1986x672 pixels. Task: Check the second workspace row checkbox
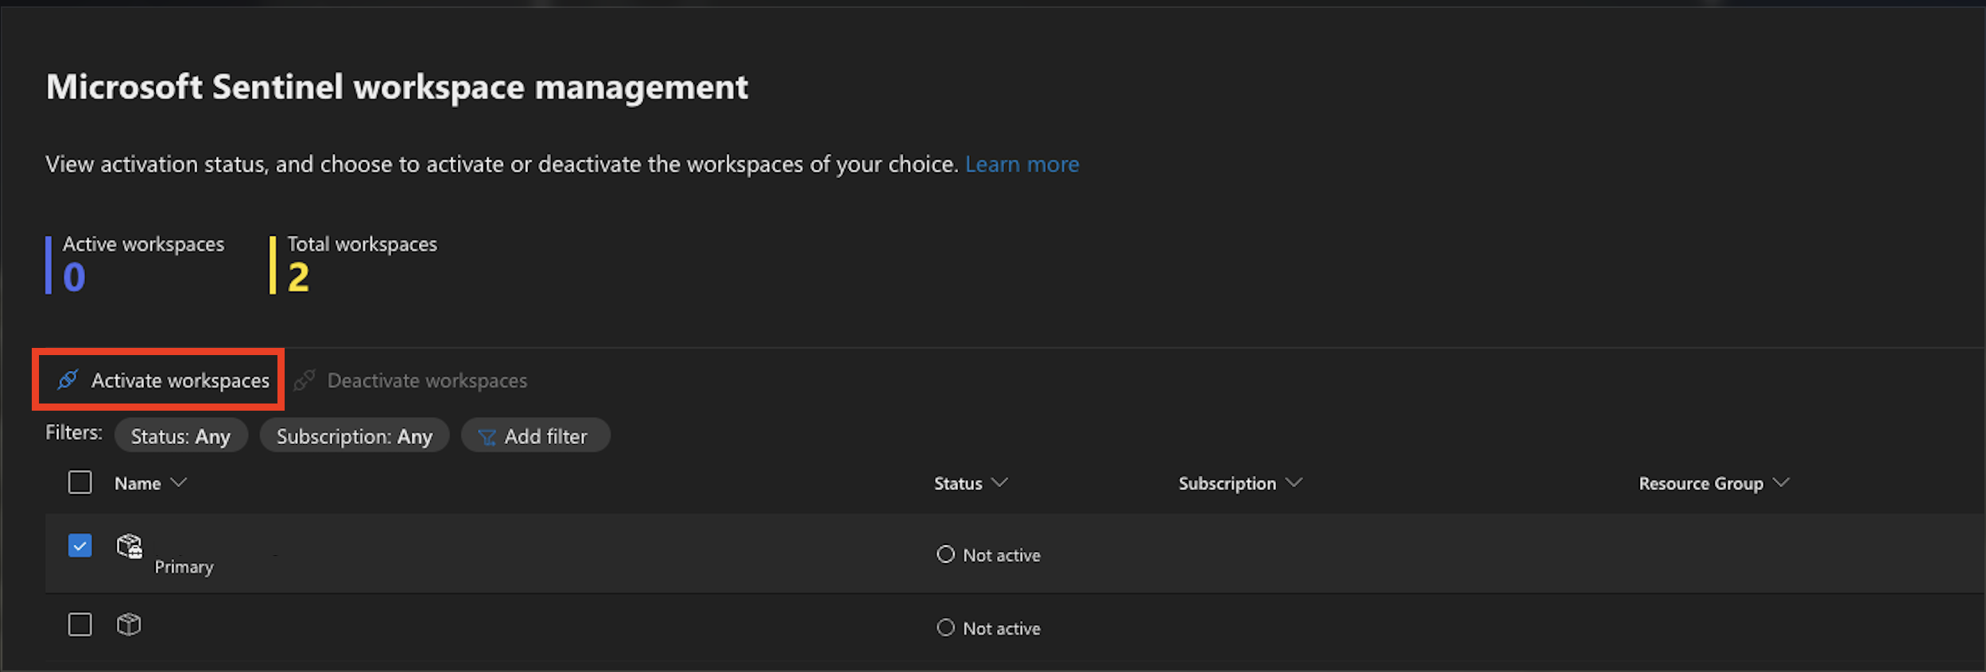coord(80,624)
